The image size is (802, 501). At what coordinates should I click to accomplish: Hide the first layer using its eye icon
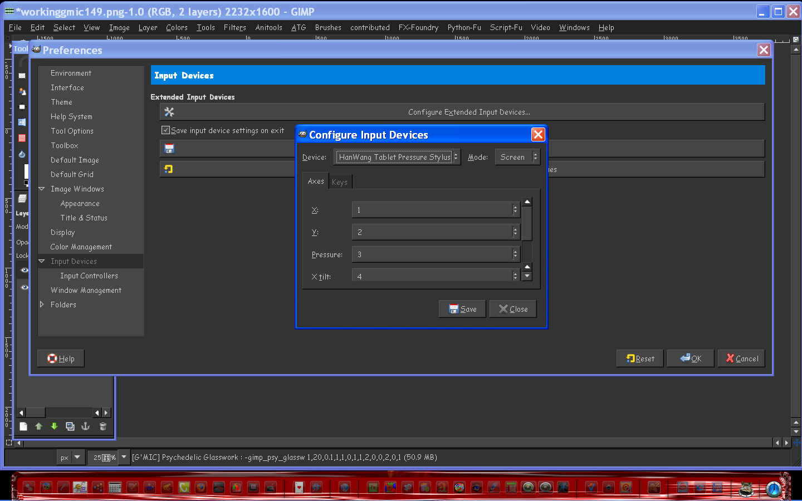point(25,270)
